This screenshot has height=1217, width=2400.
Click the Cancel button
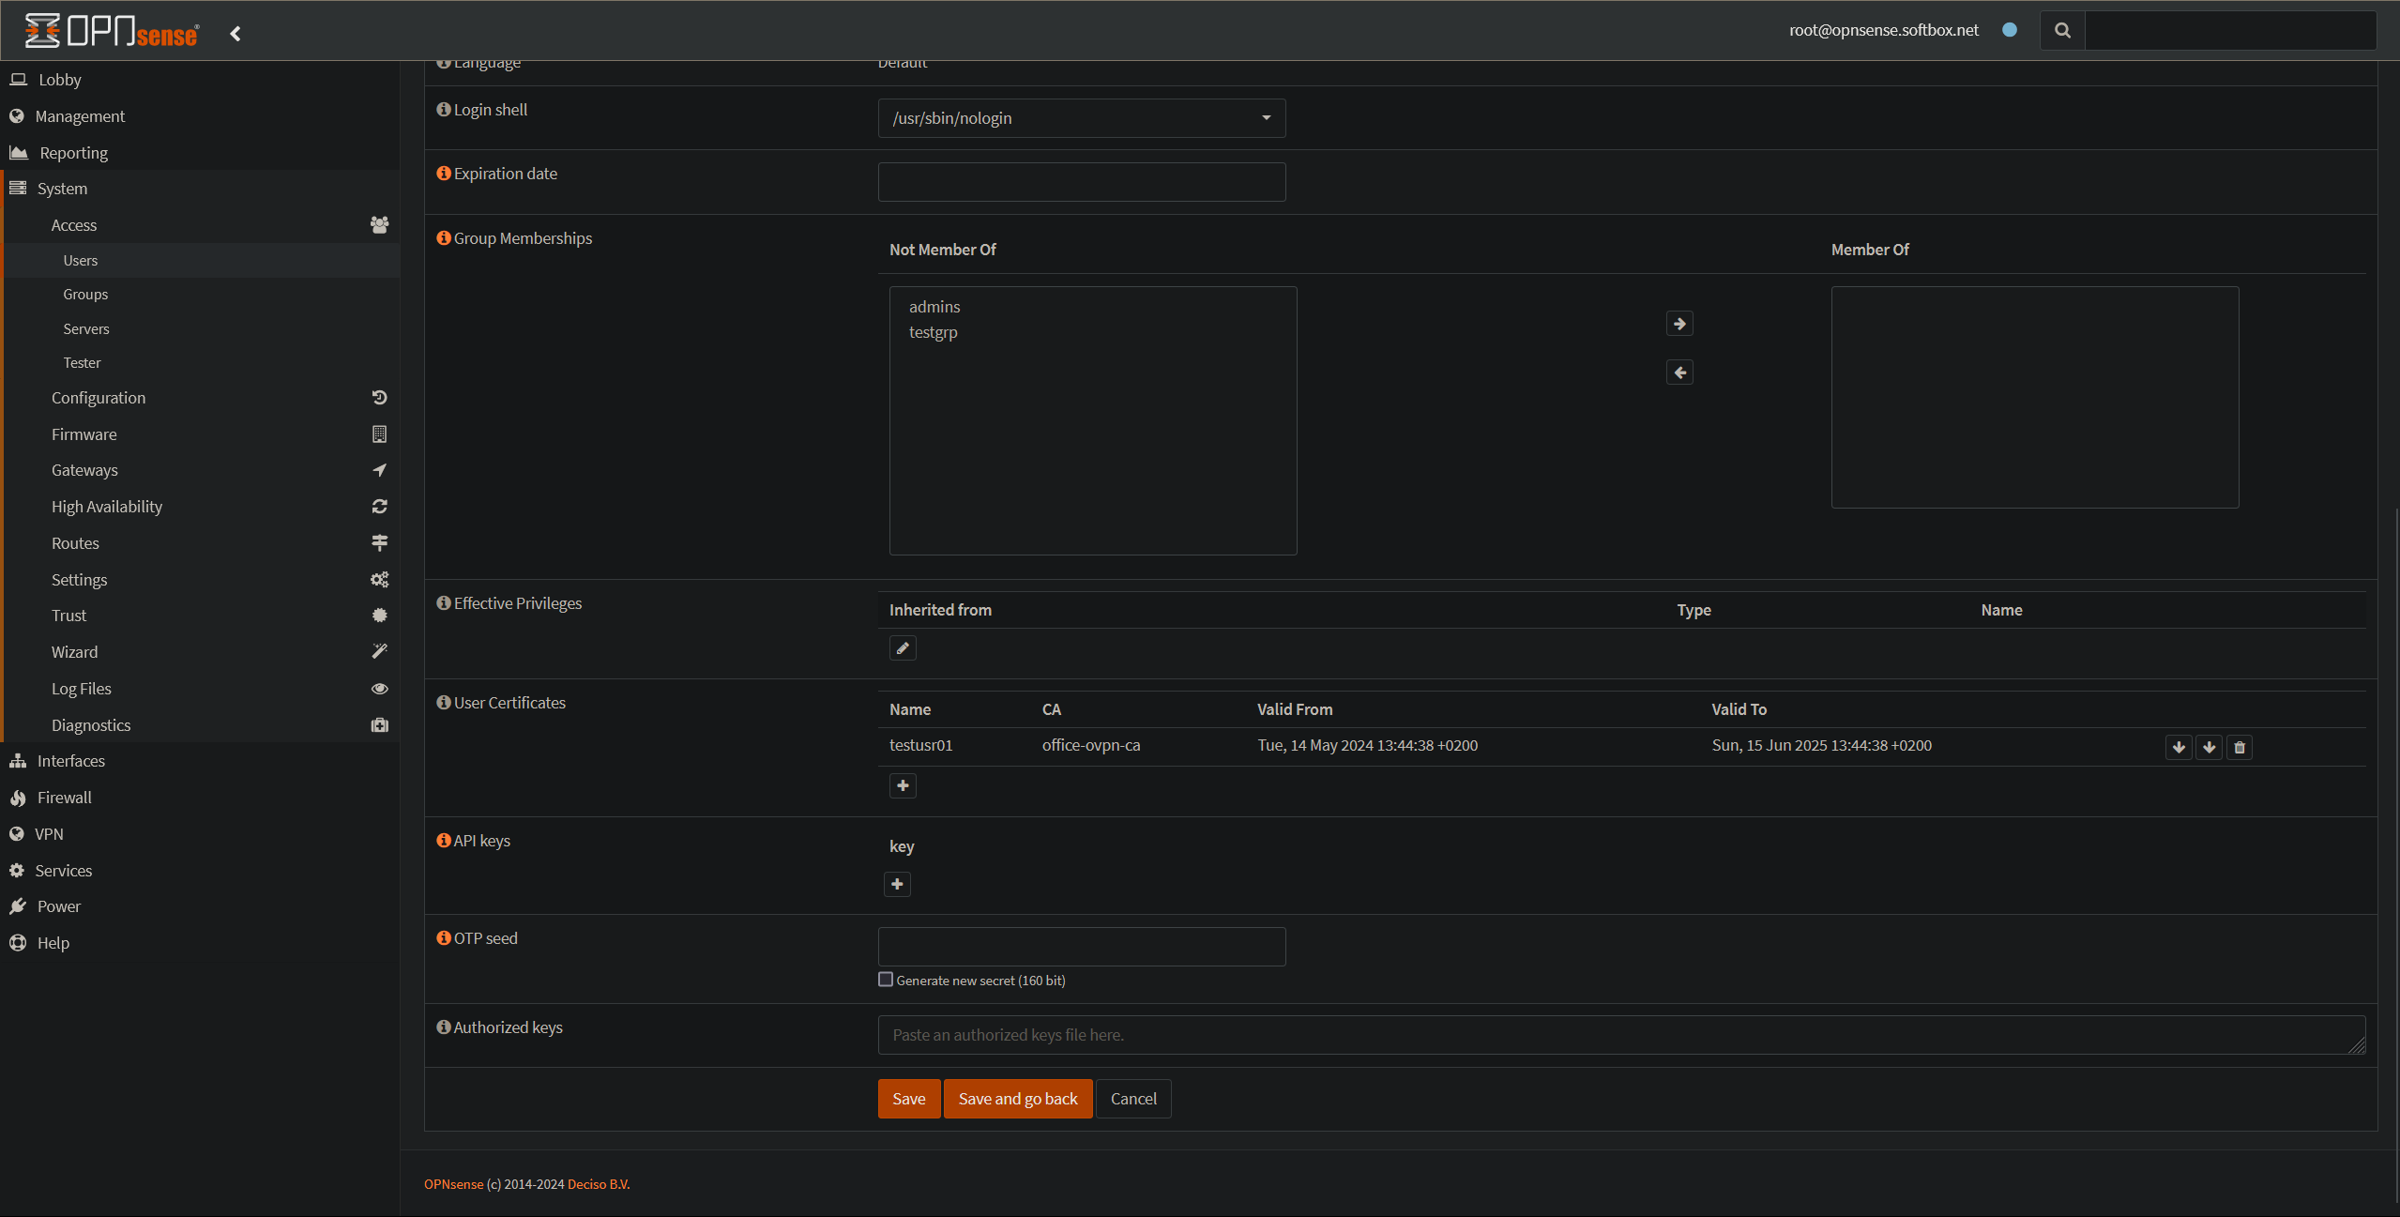1132,1099
